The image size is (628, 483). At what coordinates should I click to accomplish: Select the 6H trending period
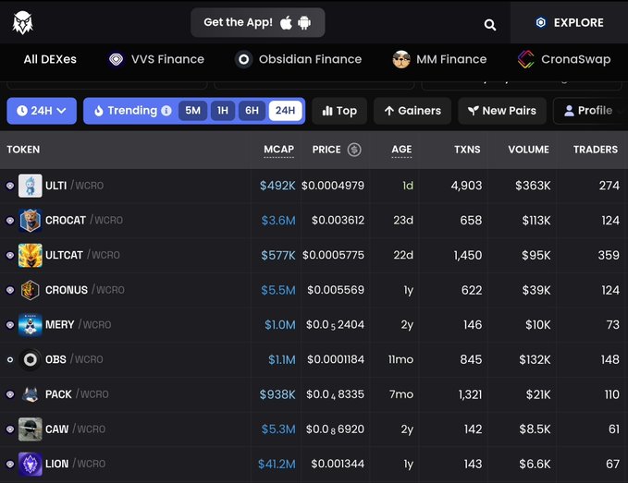[x=252, y=111]
